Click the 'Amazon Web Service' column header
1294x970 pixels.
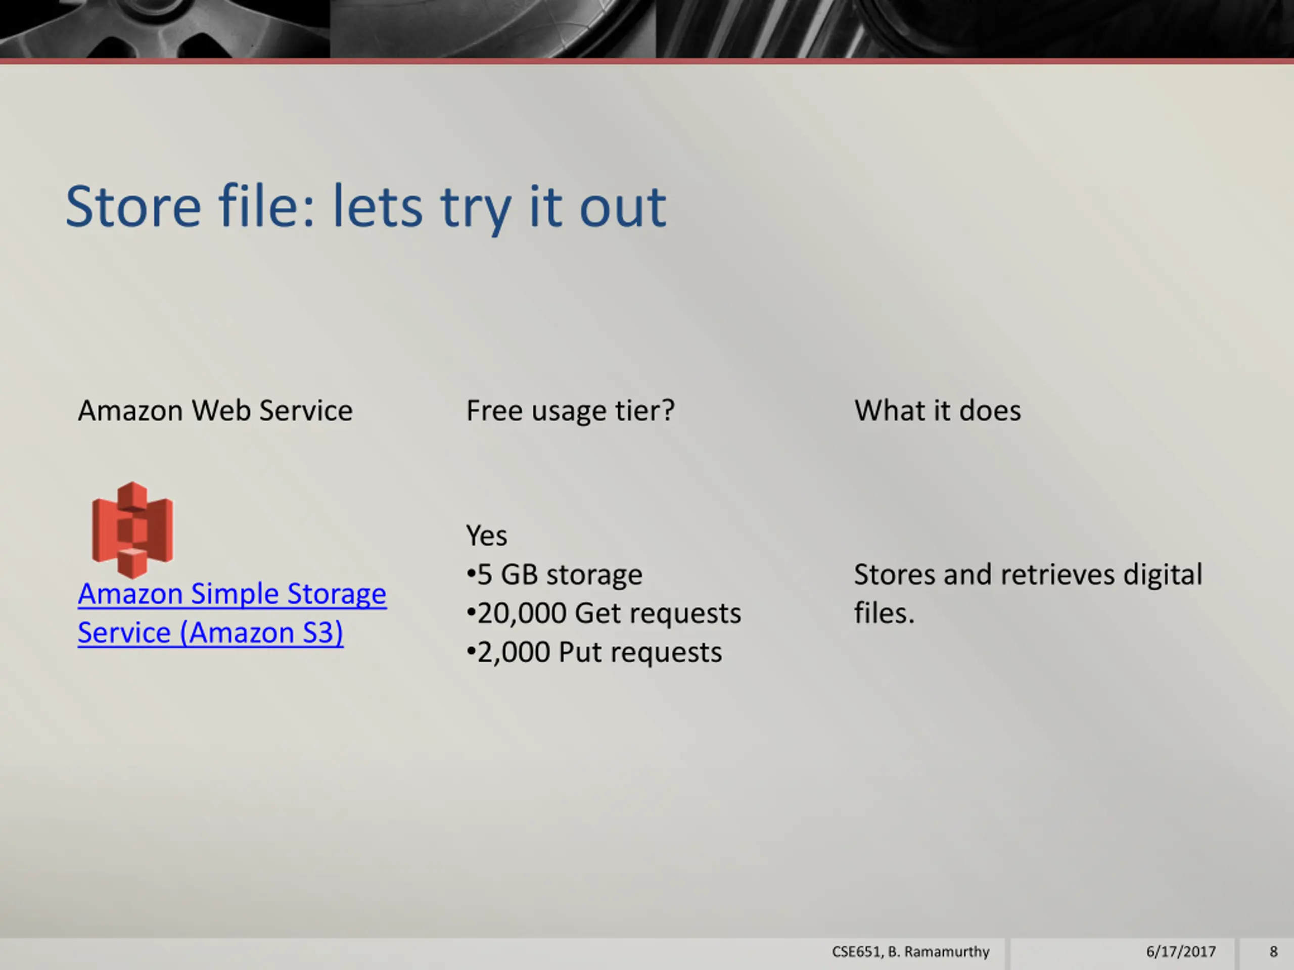pyautogui.click(x=215, y=410)
